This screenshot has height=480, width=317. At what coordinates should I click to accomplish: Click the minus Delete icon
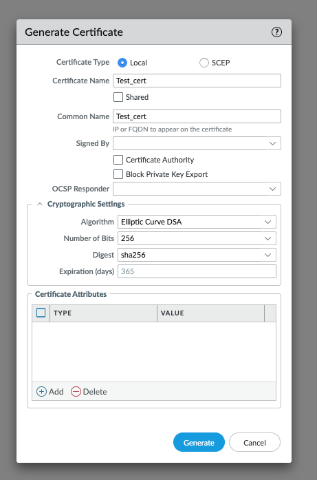point(76,392)
